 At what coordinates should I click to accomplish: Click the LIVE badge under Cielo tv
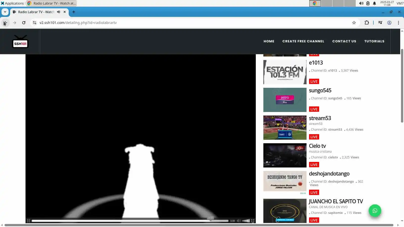314,165
